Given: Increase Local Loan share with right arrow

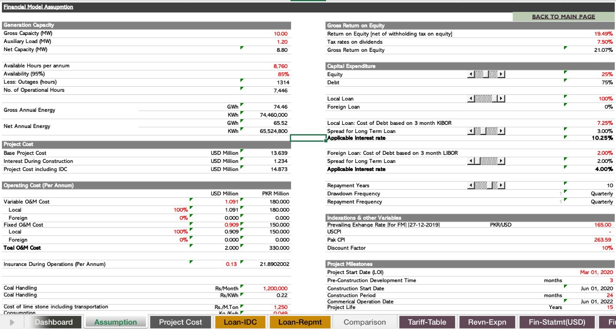Looking at the screenshot, I should (501, 98).
